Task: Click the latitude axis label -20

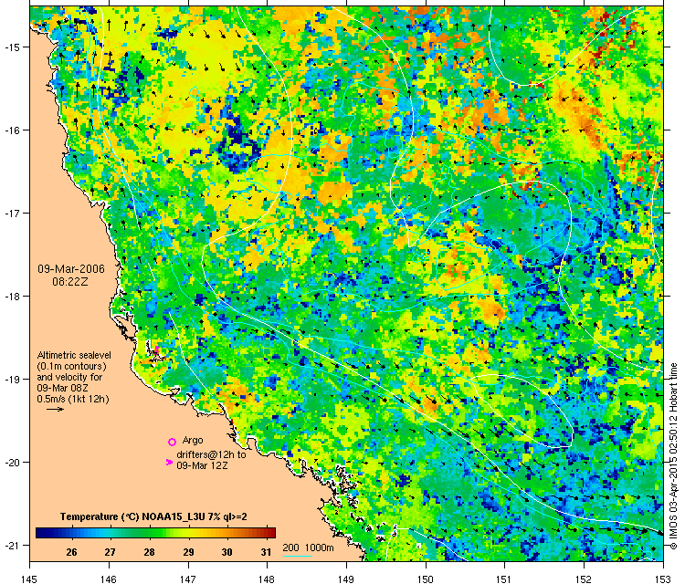Action: click(x=12, y=463)
